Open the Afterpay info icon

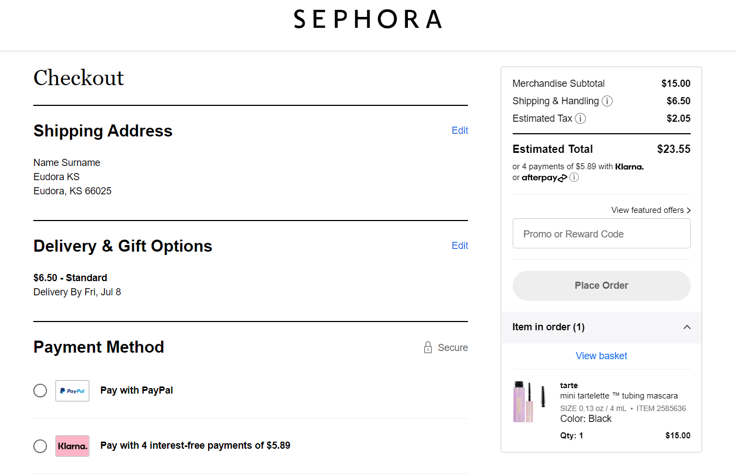pos(574,177)
